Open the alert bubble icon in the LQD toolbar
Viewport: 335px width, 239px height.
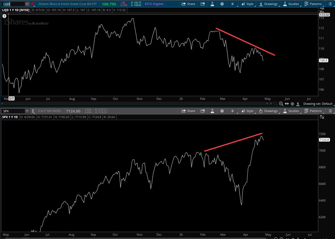(202, 4)
